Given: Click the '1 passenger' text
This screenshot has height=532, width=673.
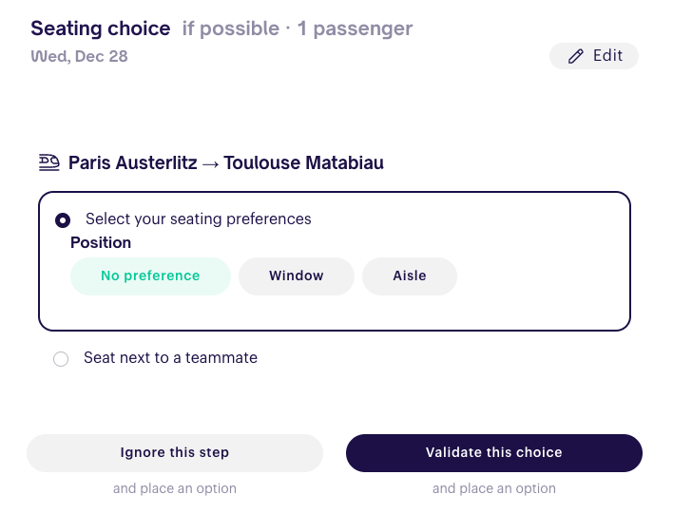Looking at the screenshot, I should click(x=355, y=28).
